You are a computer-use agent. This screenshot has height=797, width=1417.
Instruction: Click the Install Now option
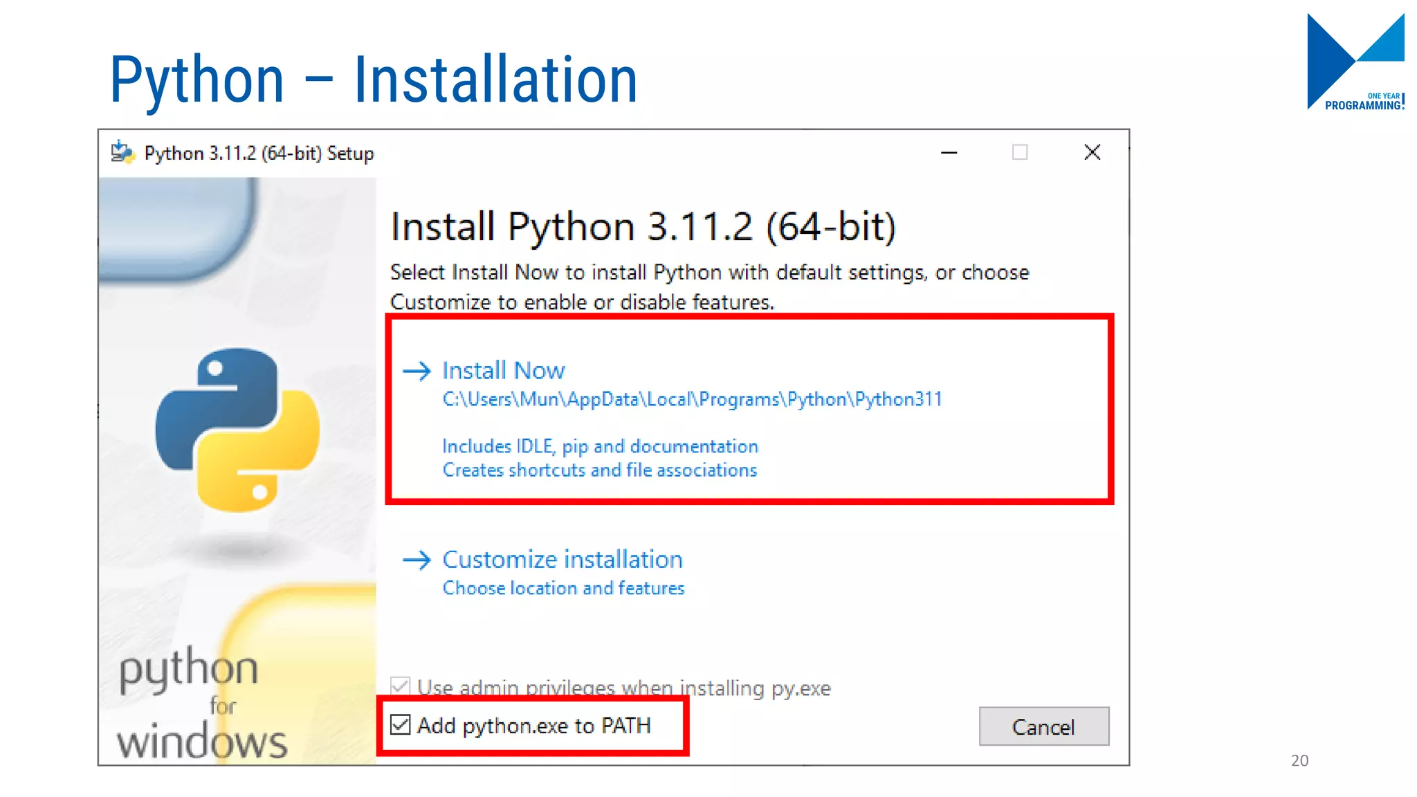(504, 371)
